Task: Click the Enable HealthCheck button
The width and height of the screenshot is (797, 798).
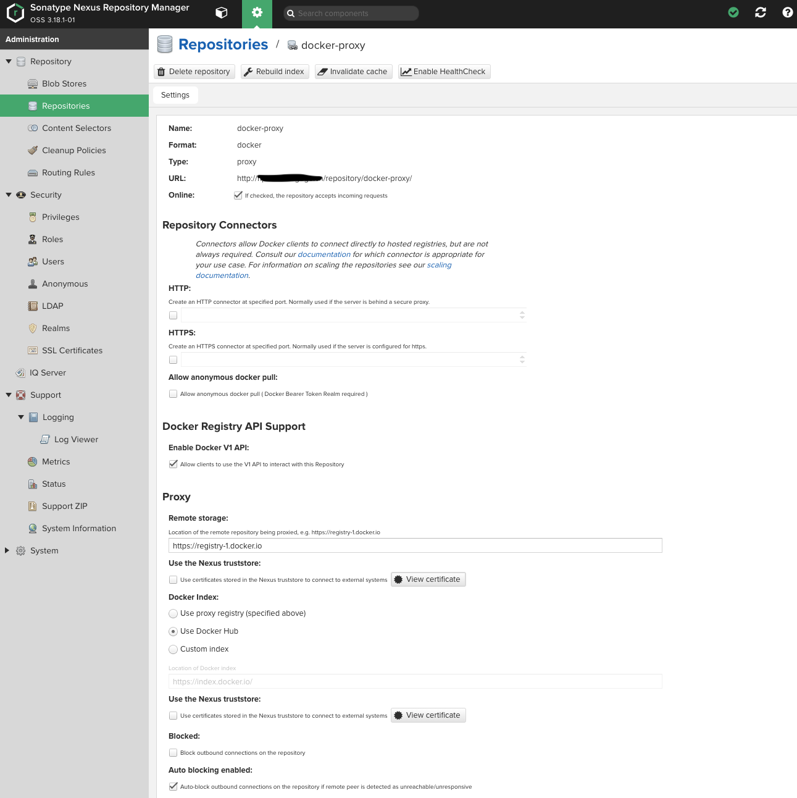Action: pyautogui.click(x=444, y=72)
